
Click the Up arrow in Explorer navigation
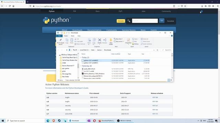click(x=67, y=50)
